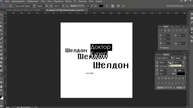Align text left in options bar
Screen dimensions: 193x108
(88, 6)
